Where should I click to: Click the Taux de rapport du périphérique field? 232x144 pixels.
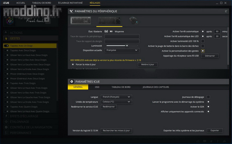(x=122, y=36)
